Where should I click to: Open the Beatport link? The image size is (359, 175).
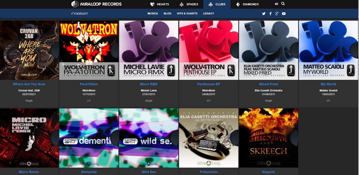[x=80, y=13]
